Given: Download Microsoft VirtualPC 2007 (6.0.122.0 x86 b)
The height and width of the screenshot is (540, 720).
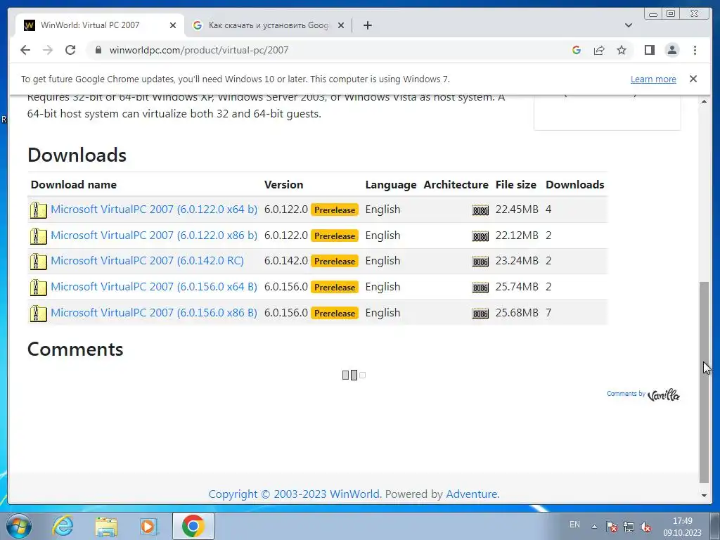Looking at the screenshot, I should [154, 235].
